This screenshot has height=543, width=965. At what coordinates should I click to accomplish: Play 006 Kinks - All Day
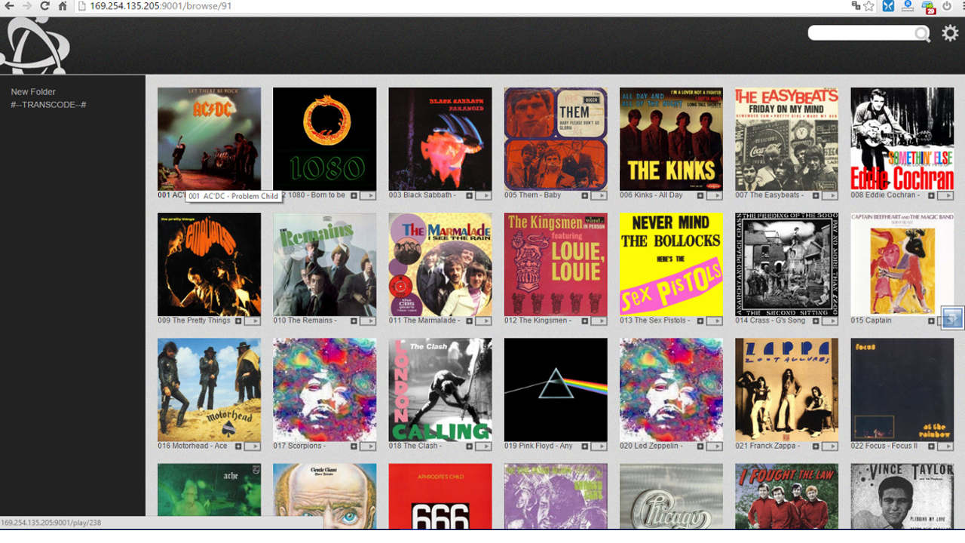714,195
